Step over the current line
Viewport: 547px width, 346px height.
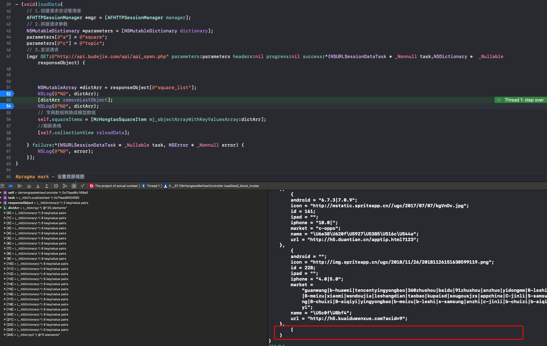tap(29, 186)
